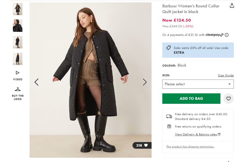Open the Size Guide link
Viewport: 245px width, 162px height.
point(226,76)
